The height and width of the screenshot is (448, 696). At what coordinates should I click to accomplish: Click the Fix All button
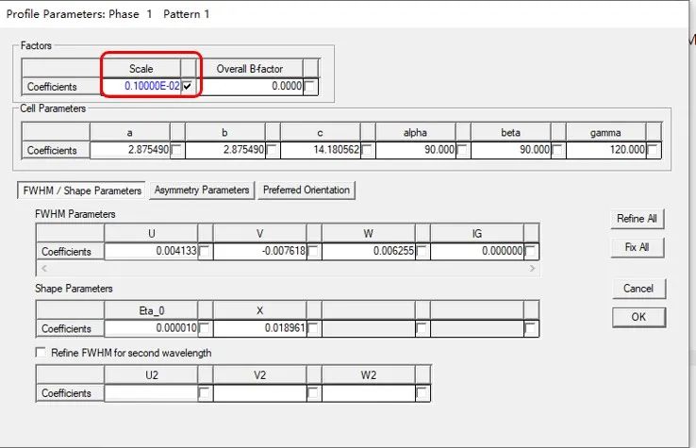pos(638,249)
